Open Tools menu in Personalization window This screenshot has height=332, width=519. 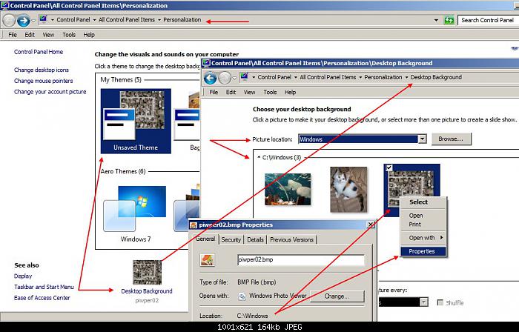coord(69,35)
